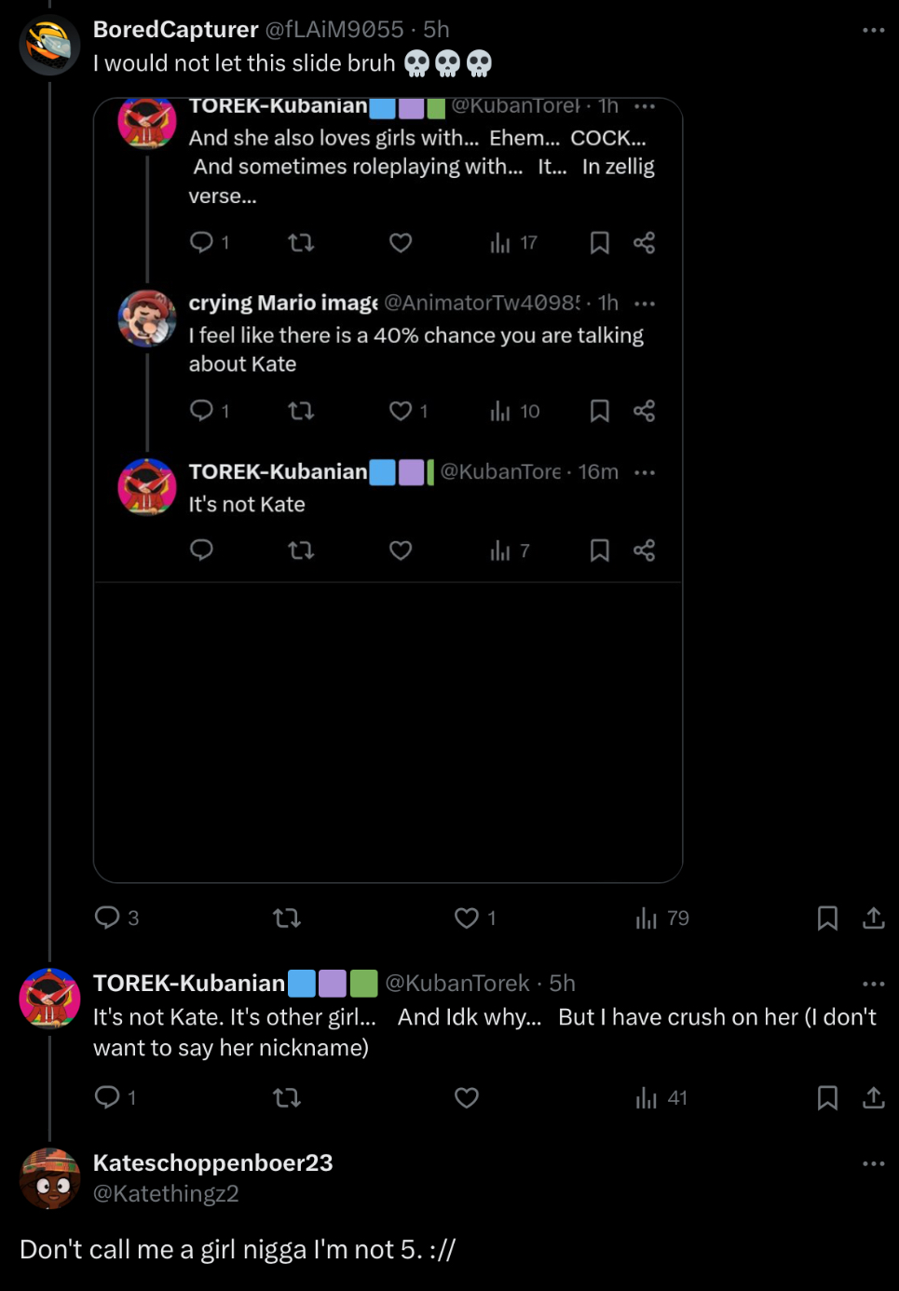
Task: Open BoredCapturer's profile name link
Action: pyautogui.click(x=175, y=30)
